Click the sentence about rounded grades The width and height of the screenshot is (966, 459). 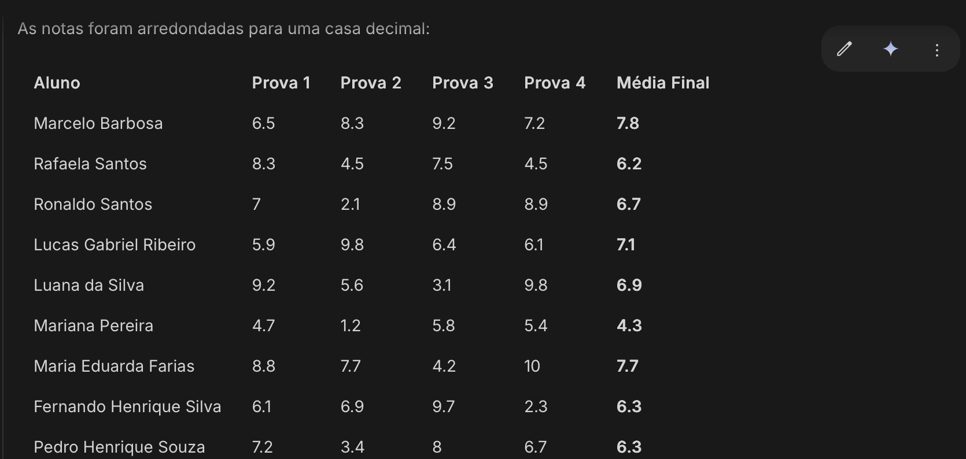pos(224,28)
